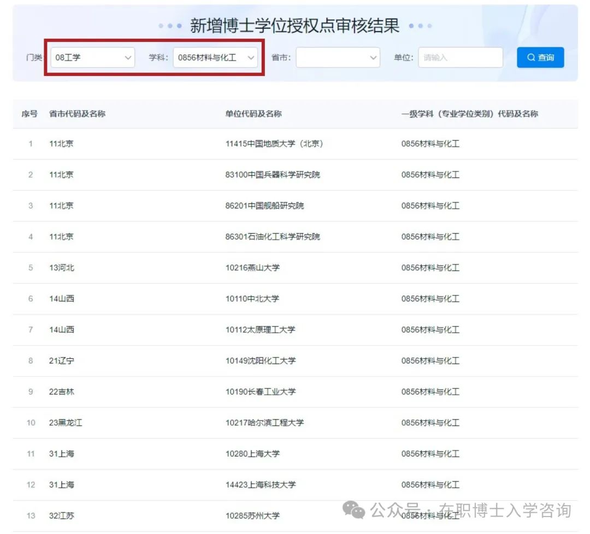Click the 10216燕山大学 row
Screen dimensions: 590x534
pyautogui.click(x=252, y=268)
